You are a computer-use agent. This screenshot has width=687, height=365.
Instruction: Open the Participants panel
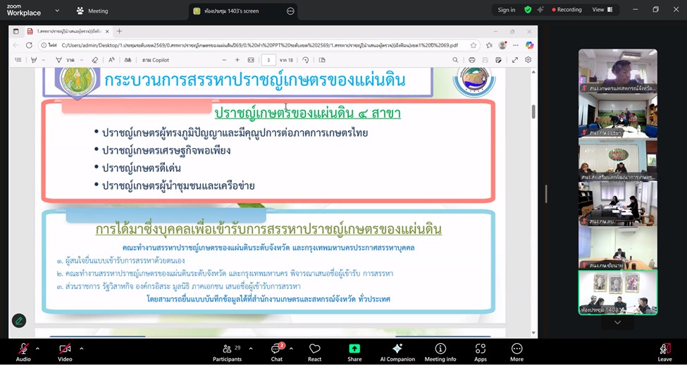click(x=227, y=352)
